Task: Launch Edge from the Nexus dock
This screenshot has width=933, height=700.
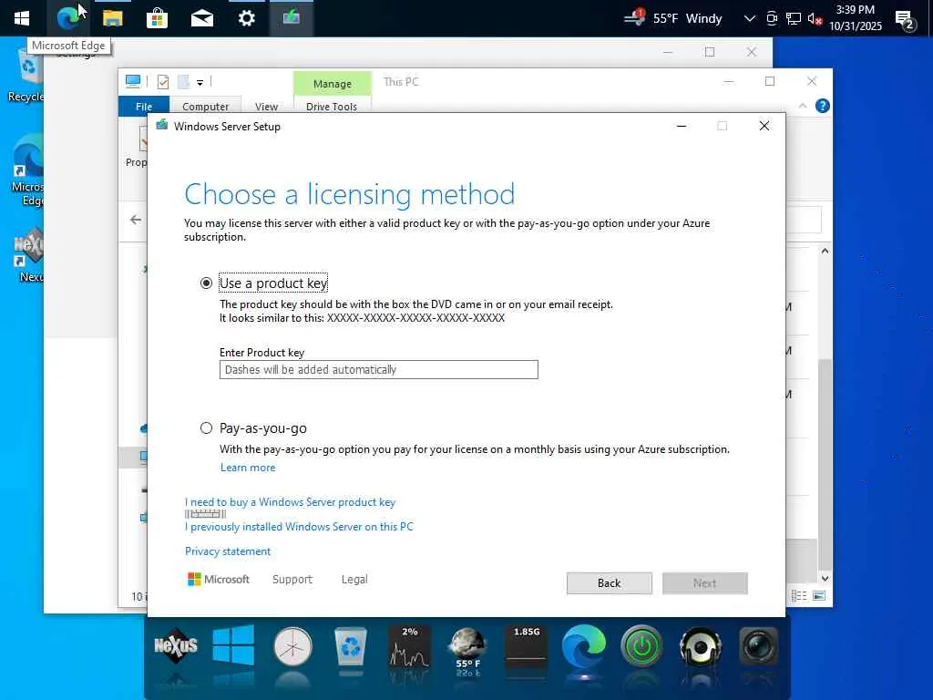Action: coord(584,646)
